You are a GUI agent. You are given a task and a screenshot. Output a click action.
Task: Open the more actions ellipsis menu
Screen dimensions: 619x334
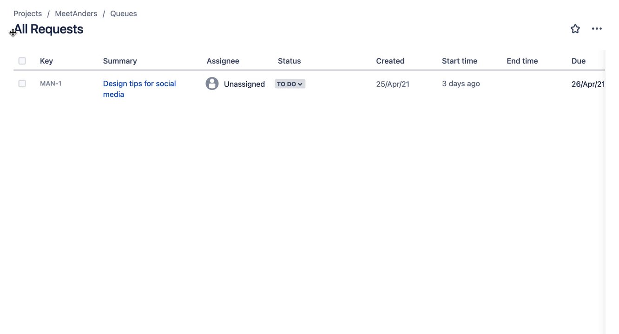click(x=597, y=29)
